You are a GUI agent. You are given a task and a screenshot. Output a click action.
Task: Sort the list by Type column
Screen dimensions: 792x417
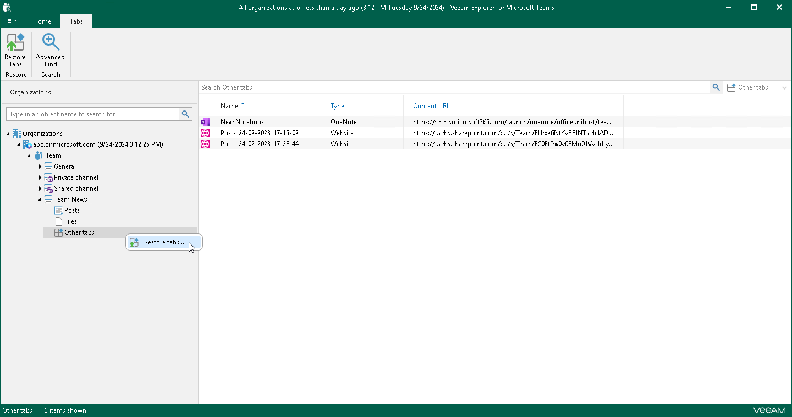337,105
